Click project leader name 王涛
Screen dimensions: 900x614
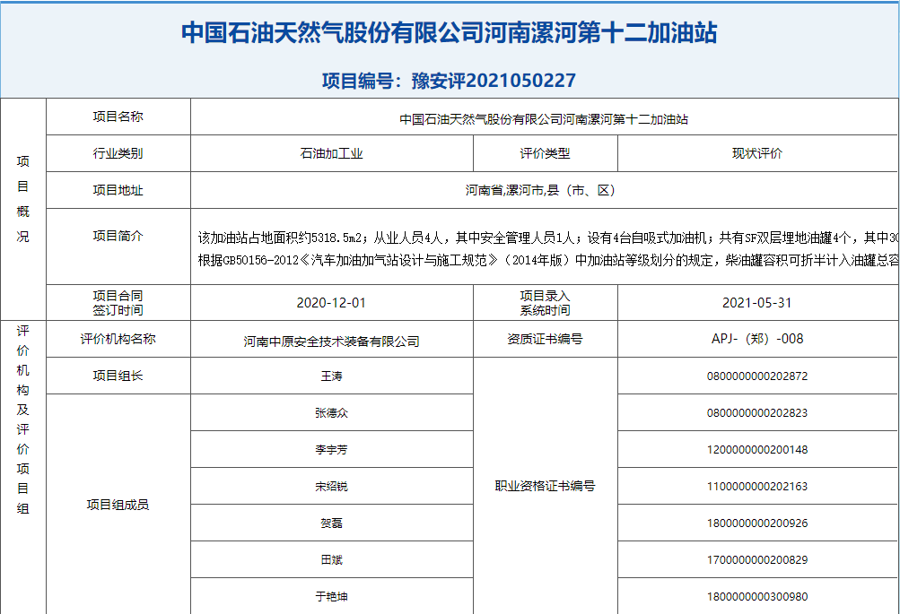tap(331, 376)
